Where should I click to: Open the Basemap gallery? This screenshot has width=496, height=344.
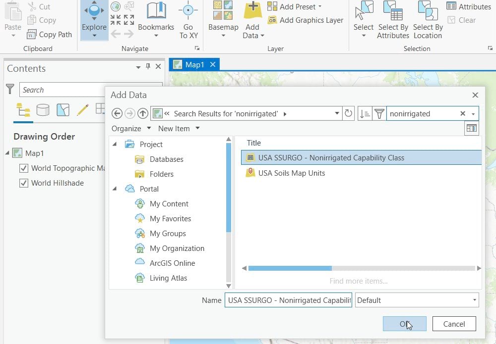223,20
